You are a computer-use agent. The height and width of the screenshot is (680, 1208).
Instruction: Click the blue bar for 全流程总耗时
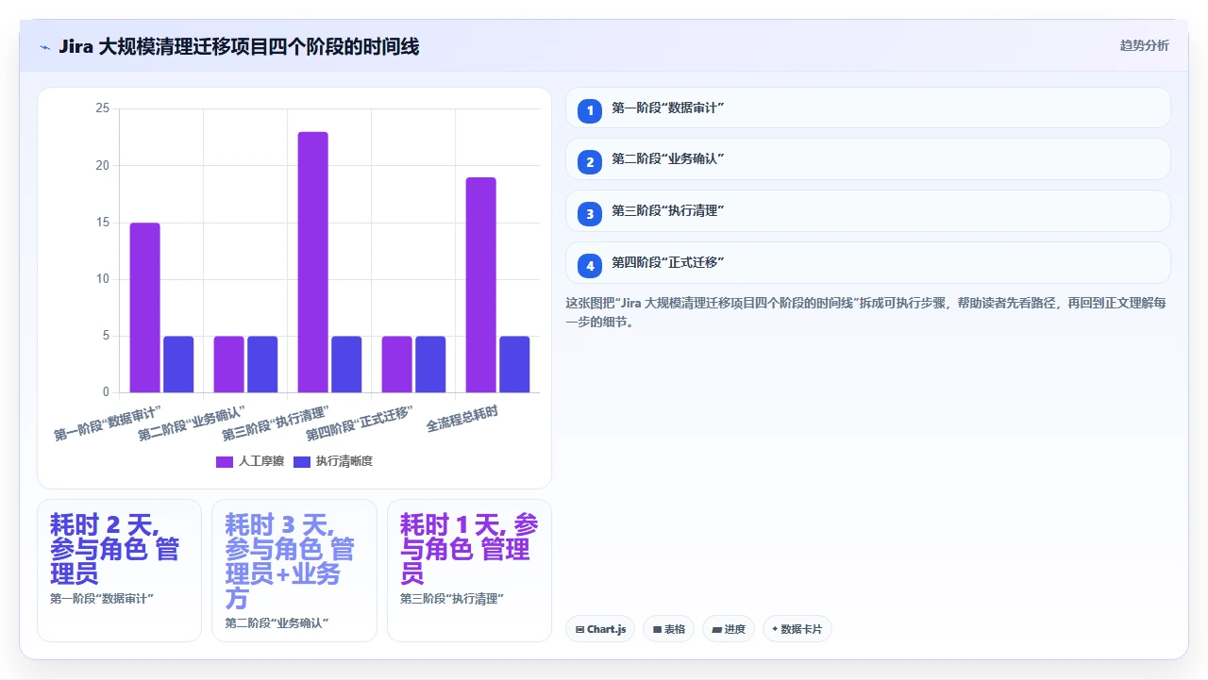[514, 364]
